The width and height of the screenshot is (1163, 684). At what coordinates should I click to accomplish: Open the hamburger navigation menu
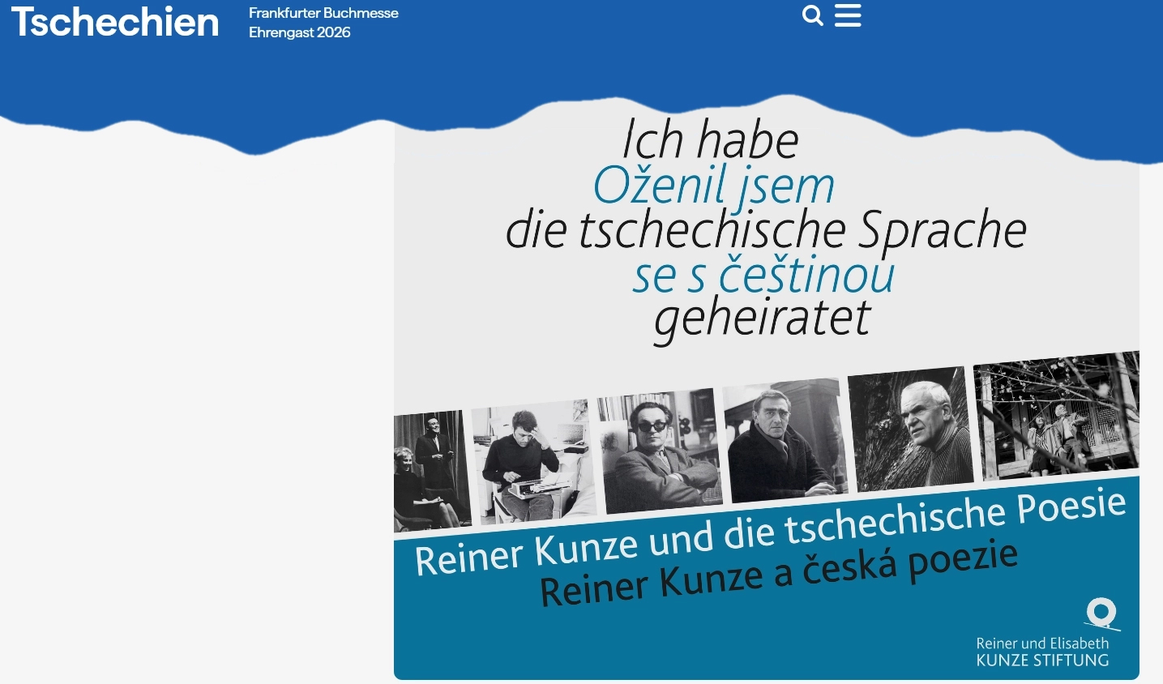tap(848, 15)
